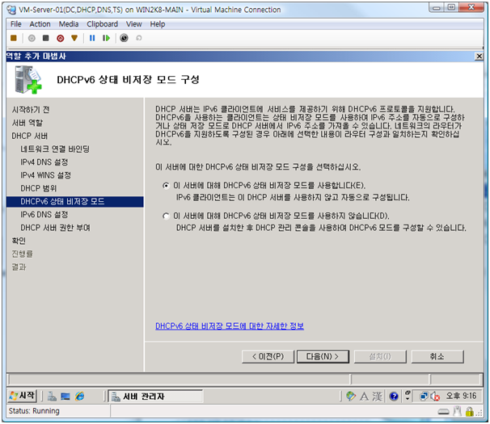Select highlighted DHCPv6 상태 비저장 모드 step
The image size is (490, 424).
tap(75, 201)
